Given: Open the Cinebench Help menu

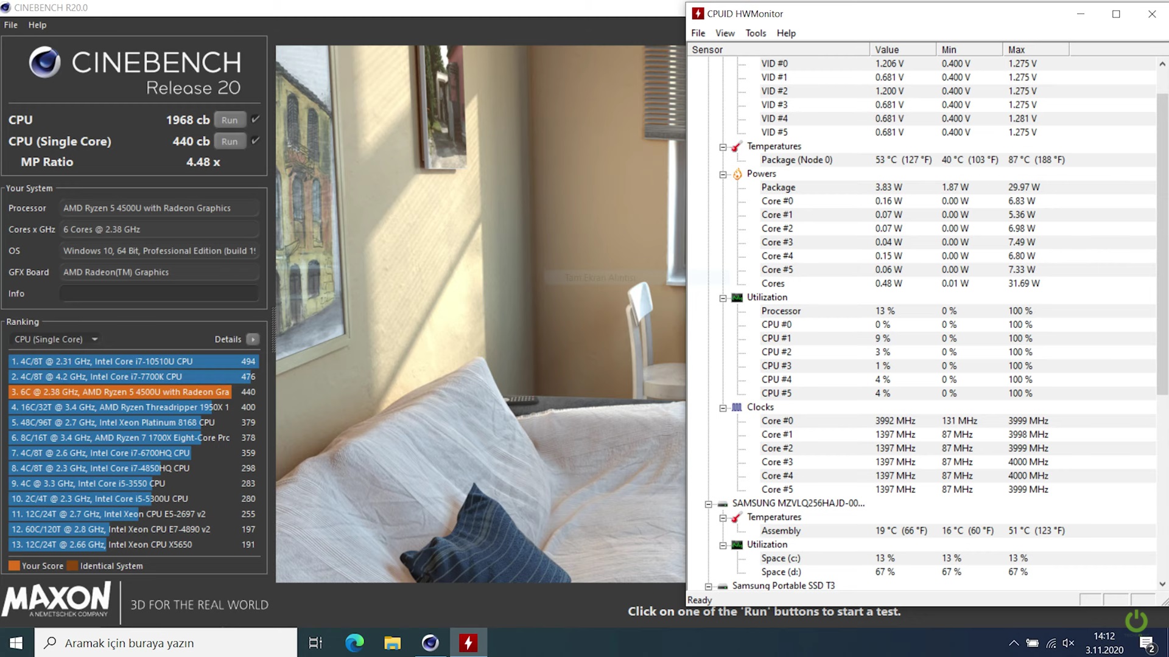Looking at the screenshot, I should [37, 25].
